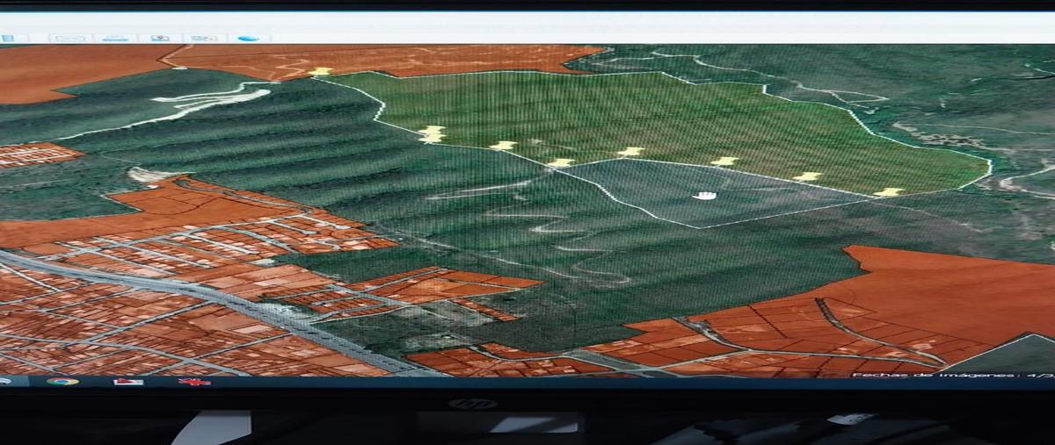The width and height of the screenshot is (1055, 445).
Task: Click the gray road crossing orange parcels
Action: point(211,298)
